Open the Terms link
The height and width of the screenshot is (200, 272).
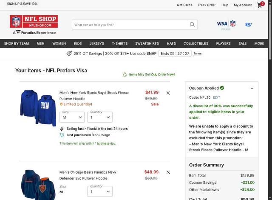tap(197, 54)
